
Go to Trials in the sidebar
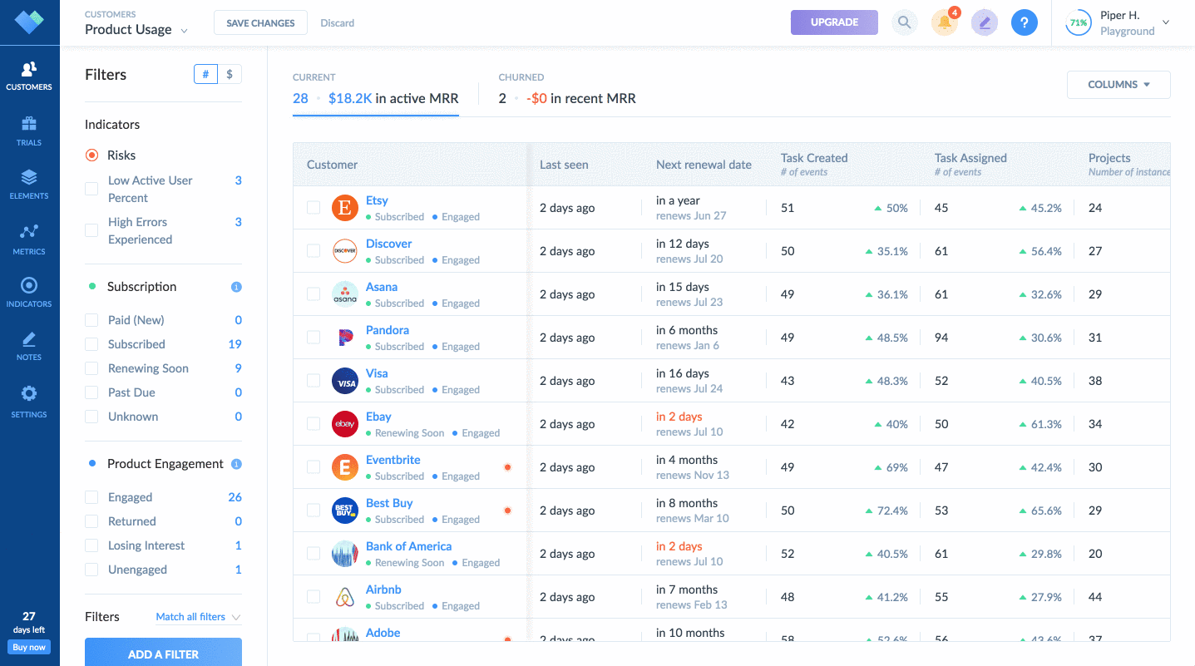[29, 131]
